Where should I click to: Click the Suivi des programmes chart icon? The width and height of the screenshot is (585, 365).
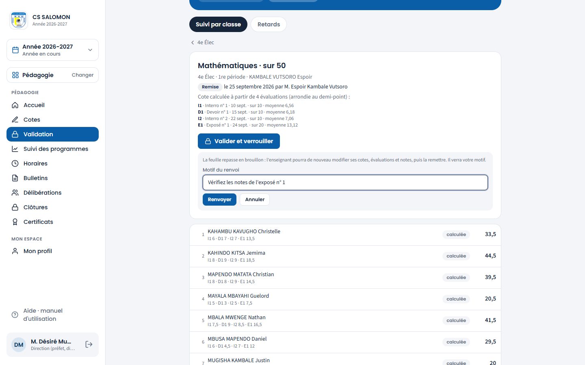[15, 149]
